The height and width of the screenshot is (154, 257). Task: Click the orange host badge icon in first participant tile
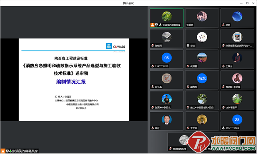tap(153, 25)
